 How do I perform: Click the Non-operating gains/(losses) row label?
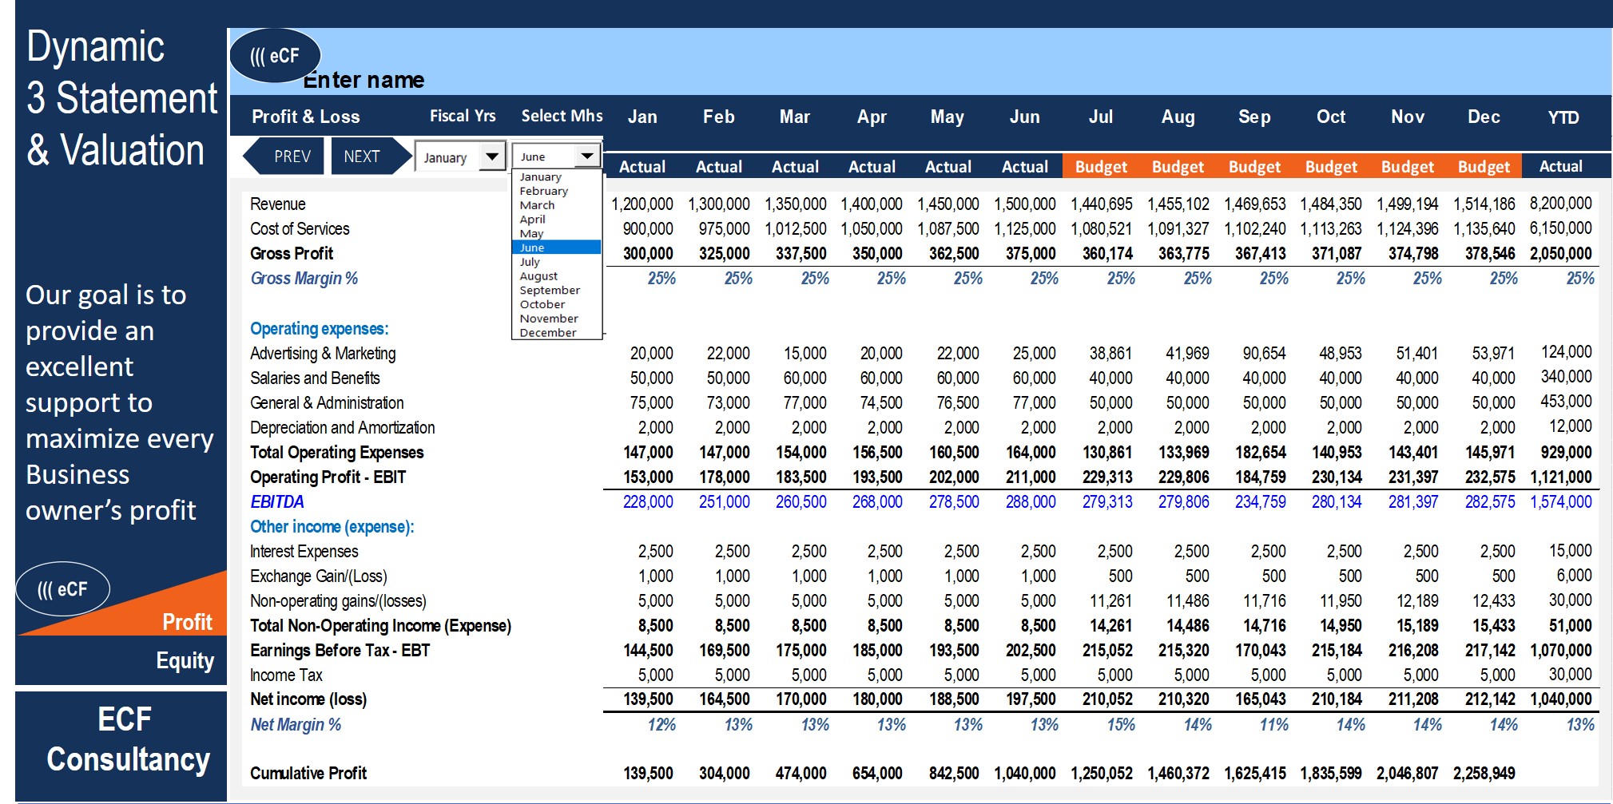click(x=338, y=601)
